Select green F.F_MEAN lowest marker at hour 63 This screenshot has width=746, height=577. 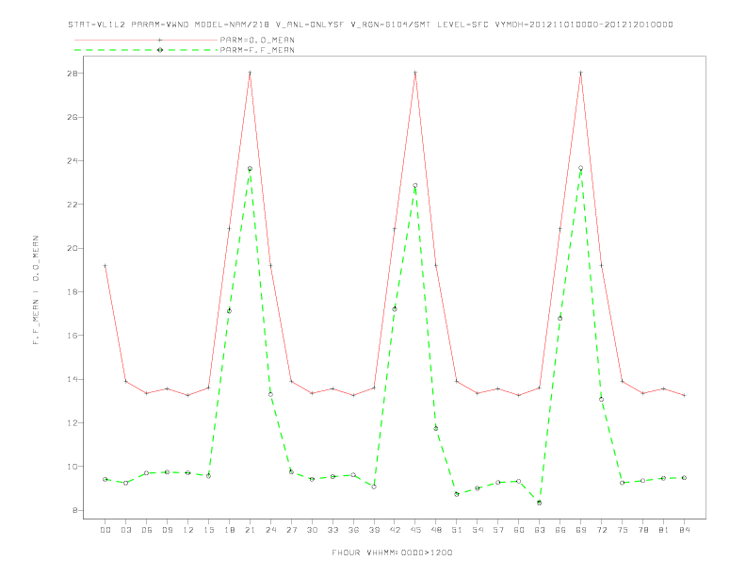(x=539, y=503)
